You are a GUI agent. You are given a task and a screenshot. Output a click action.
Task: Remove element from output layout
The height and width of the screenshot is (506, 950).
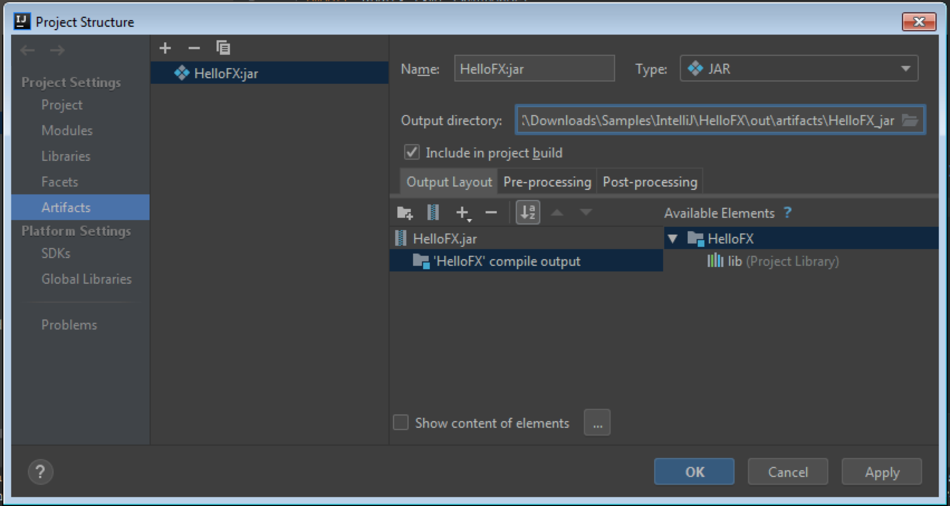coord(491,212)
